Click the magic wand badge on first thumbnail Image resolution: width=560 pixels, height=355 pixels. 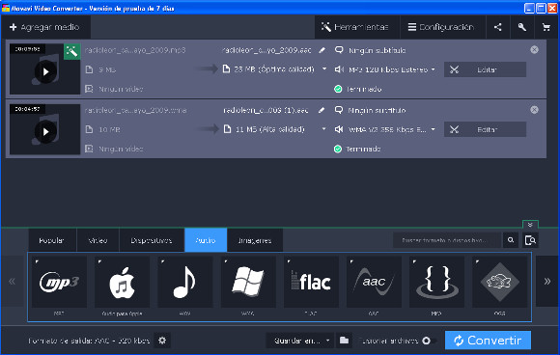(71, 52)
